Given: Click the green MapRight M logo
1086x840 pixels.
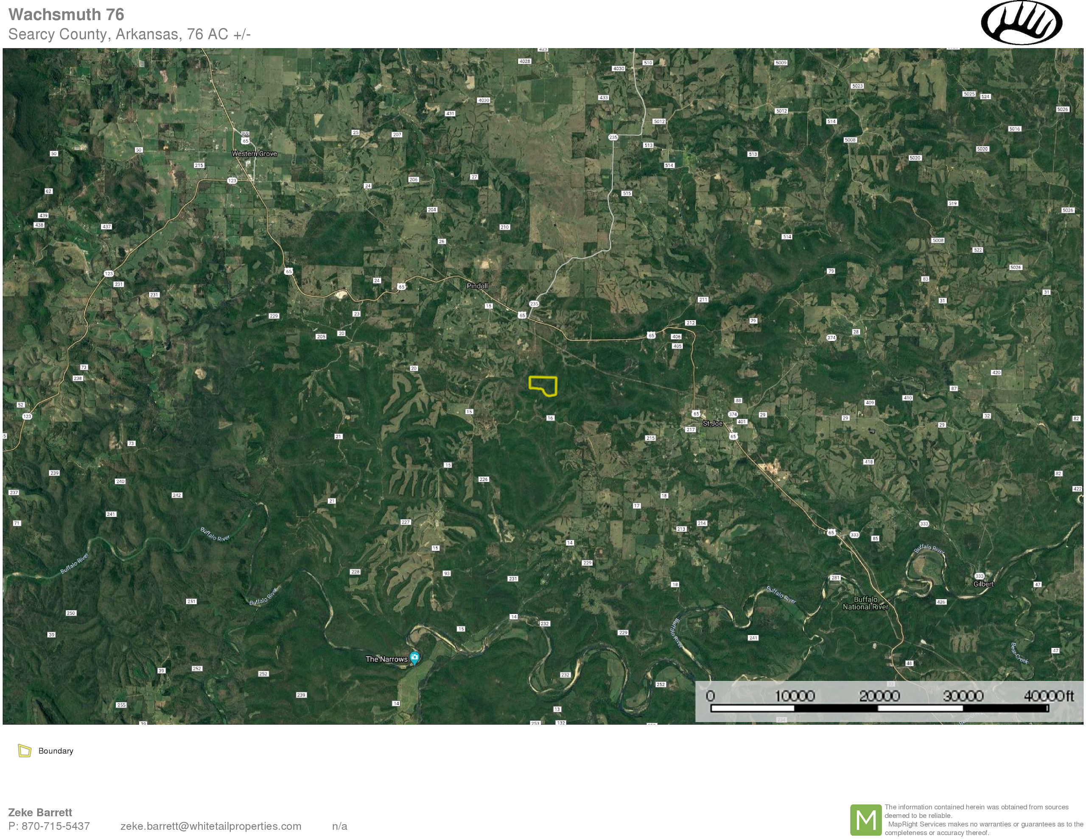Looking at the screenshot, I should [x=866, y=820].
